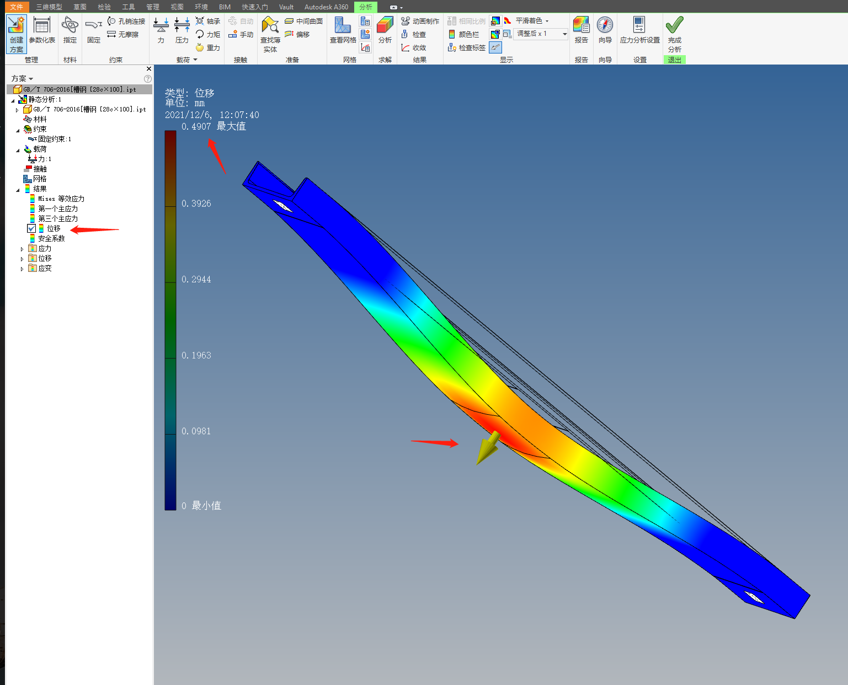Collapse the 约束 constraints tree node
Viewport: 848px width, 685px height.
coord(18,130)
